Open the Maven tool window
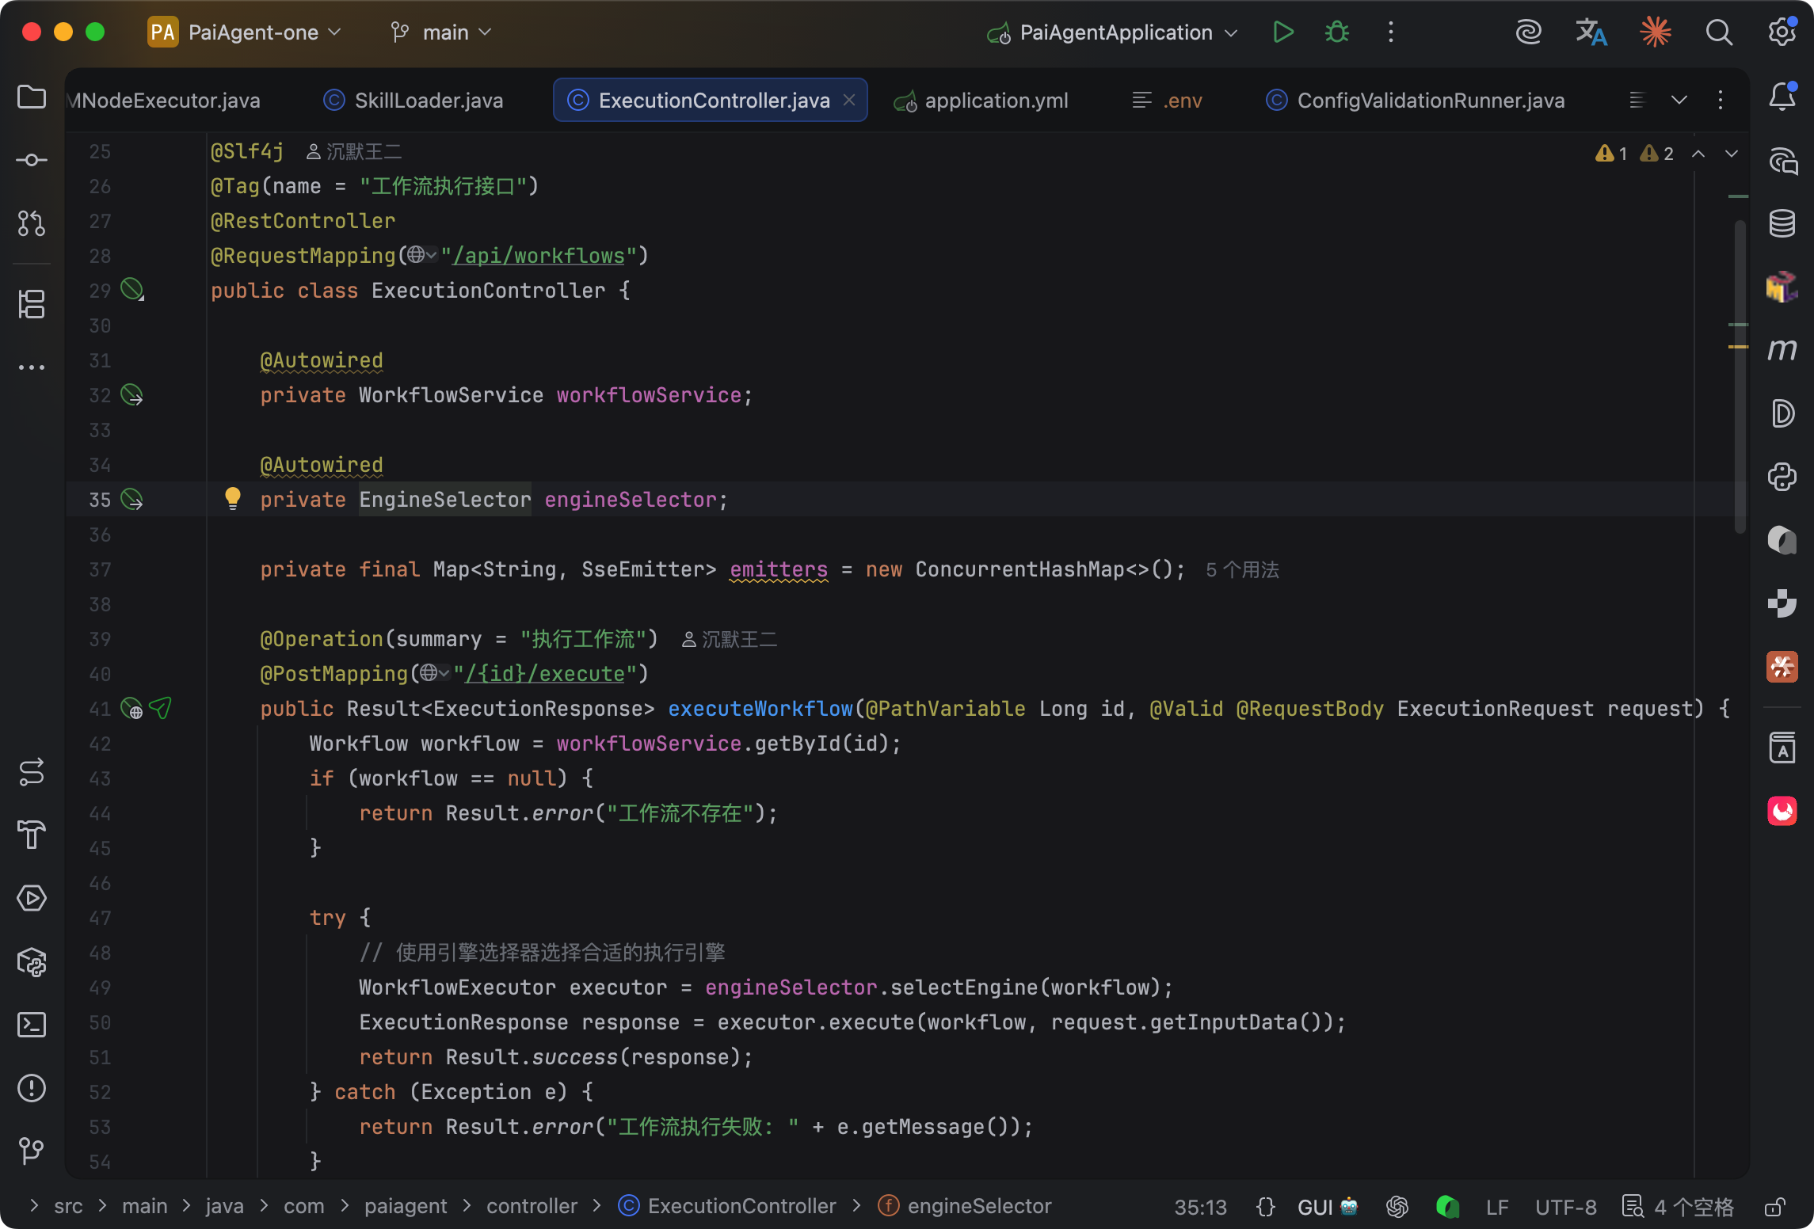This screenshot has width=1814, height=1229. tap(1782, 349)
